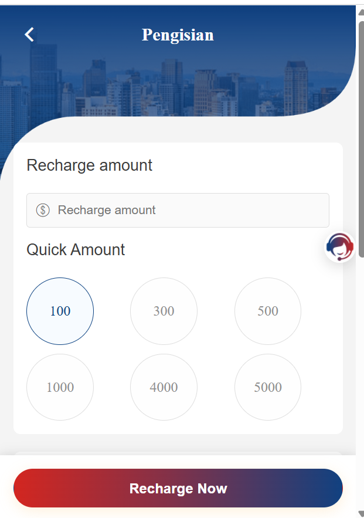Pick the 500 quick amount circle
The height and width of the screenshot is (518, 364).
pos(268,311)
